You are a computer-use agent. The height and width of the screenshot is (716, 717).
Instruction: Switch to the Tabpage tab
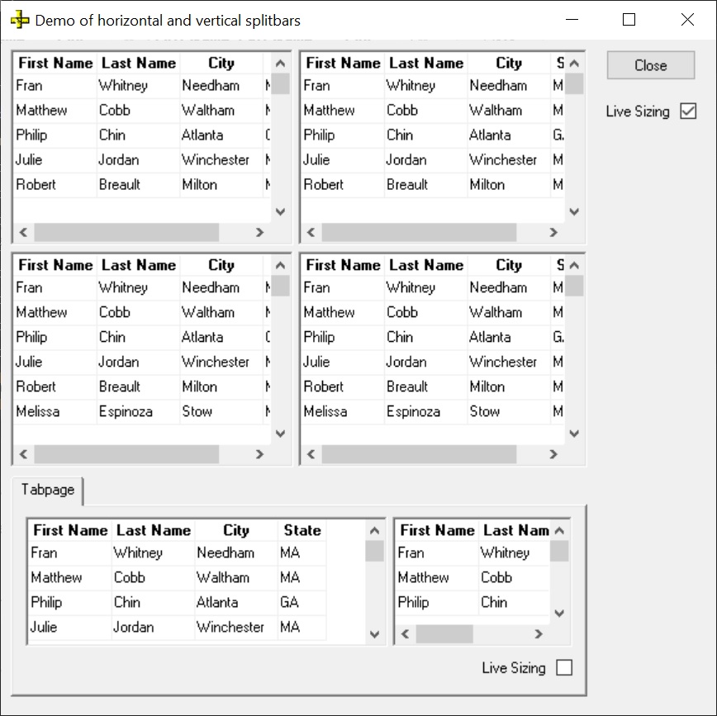coord(48,490)
